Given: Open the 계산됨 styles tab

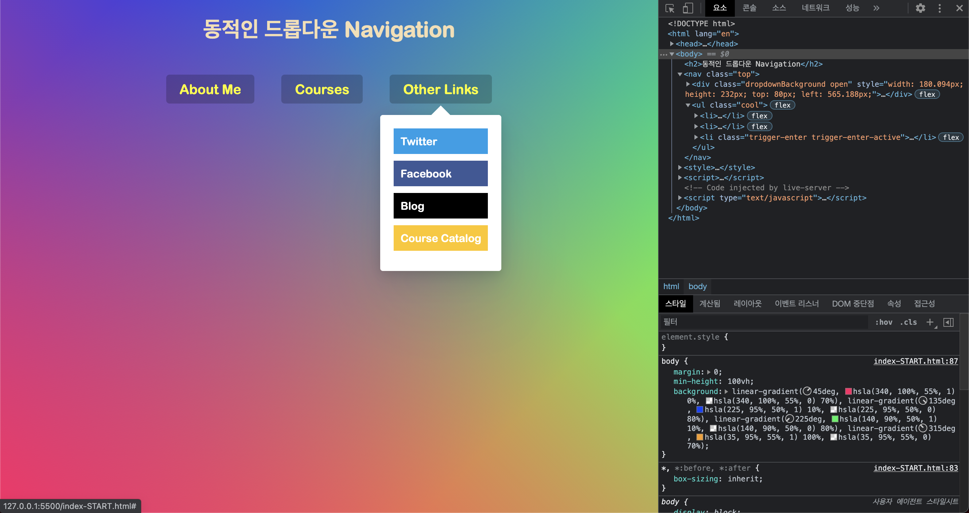Looking at the screenshot, I should pos(710,303).
